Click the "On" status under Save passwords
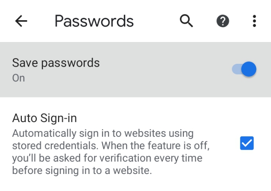 click(x=19, y=78)
